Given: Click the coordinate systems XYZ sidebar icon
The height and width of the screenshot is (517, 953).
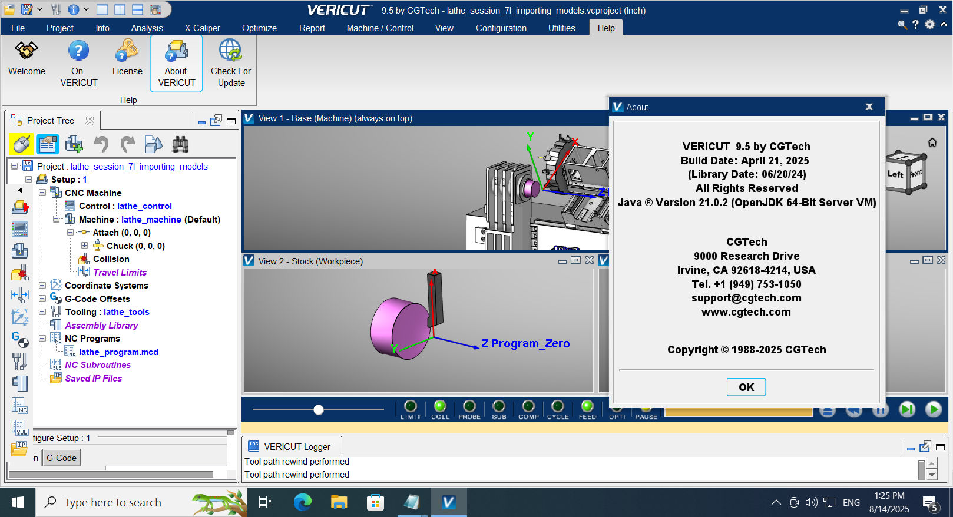Looking at the screenshot, I should click(20, 316).
